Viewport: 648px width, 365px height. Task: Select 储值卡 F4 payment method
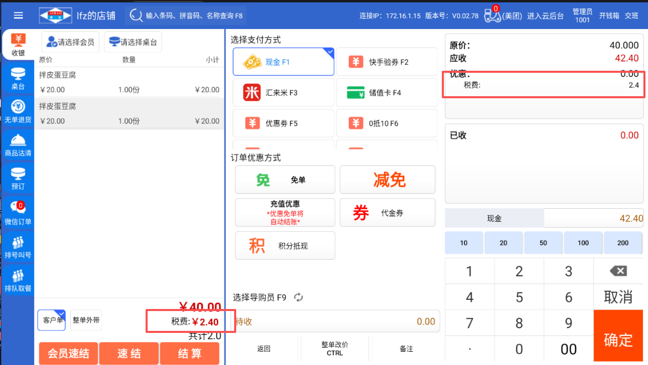click(x=386, y=93)
